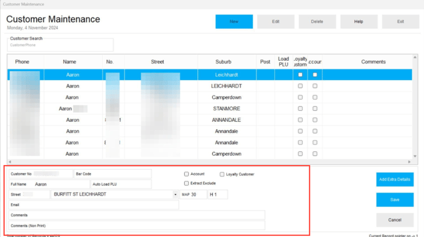The image size is (424, 237).
Task: Click the Street number field
Action: (x=29, y=195)
